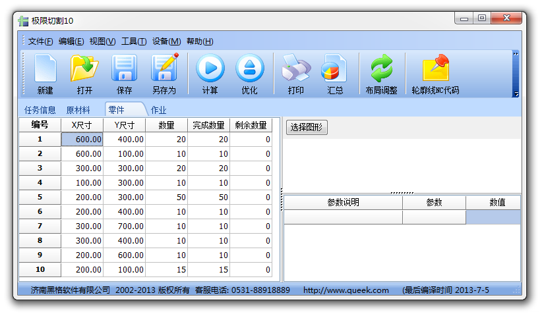Go to the 任务信息 tab
Screen dimensions: 544x316
tap(40, 110)
